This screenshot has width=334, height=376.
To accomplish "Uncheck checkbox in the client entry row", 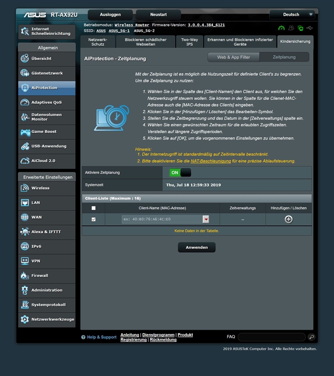I will pos(94,219).
